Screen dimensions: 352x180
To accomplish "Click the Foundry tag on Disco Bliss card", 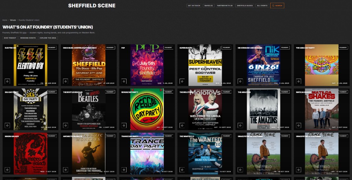I will (110, 48).
